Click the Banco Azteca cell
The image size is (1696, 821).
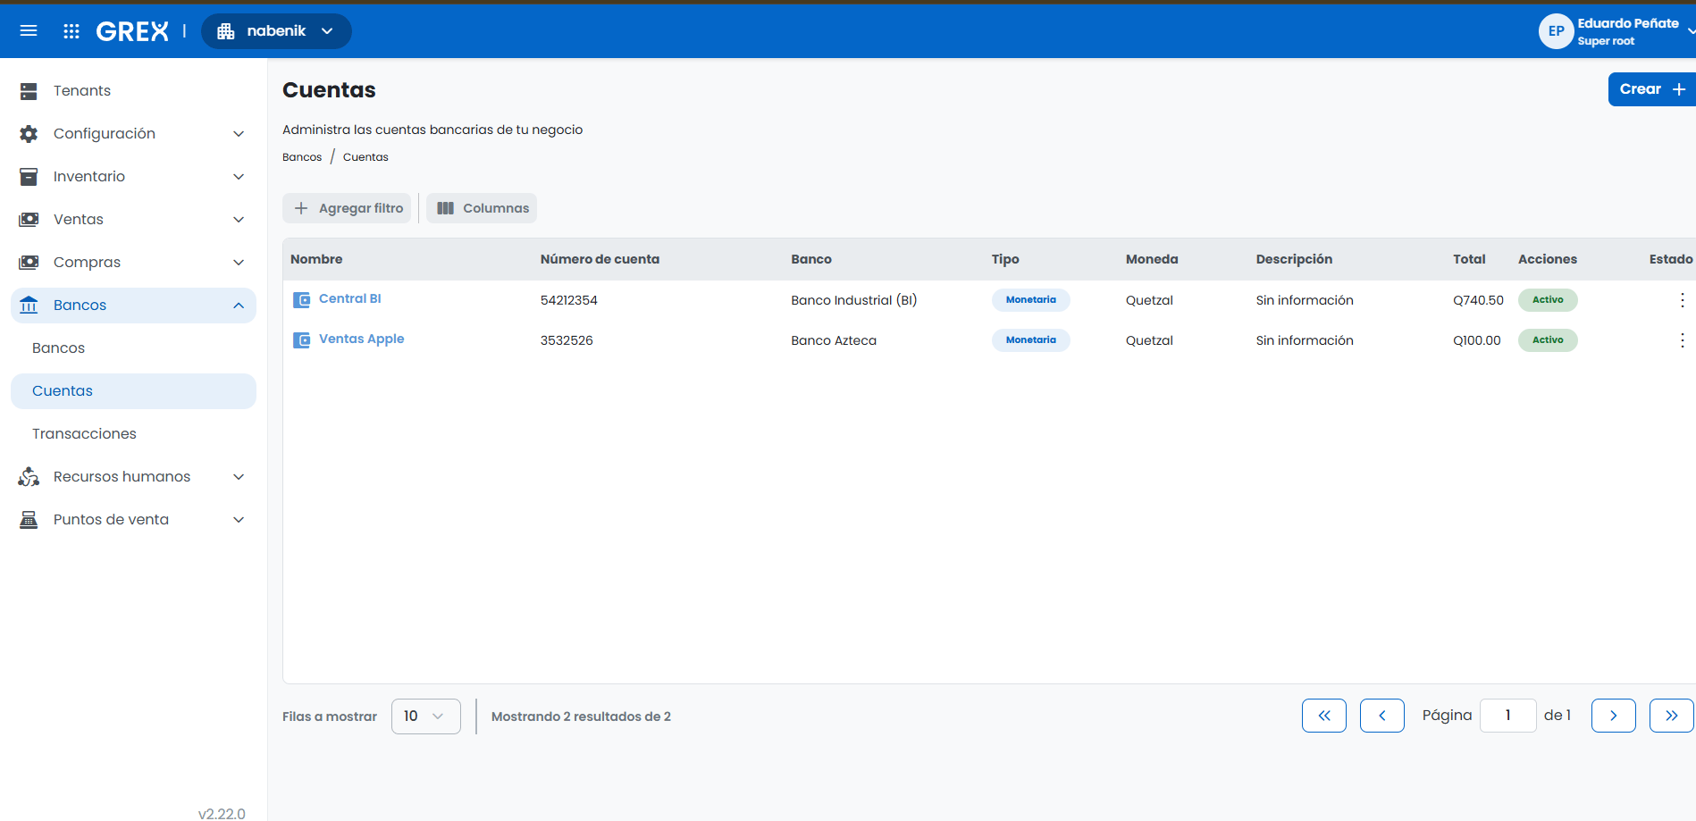click(834, 340)
